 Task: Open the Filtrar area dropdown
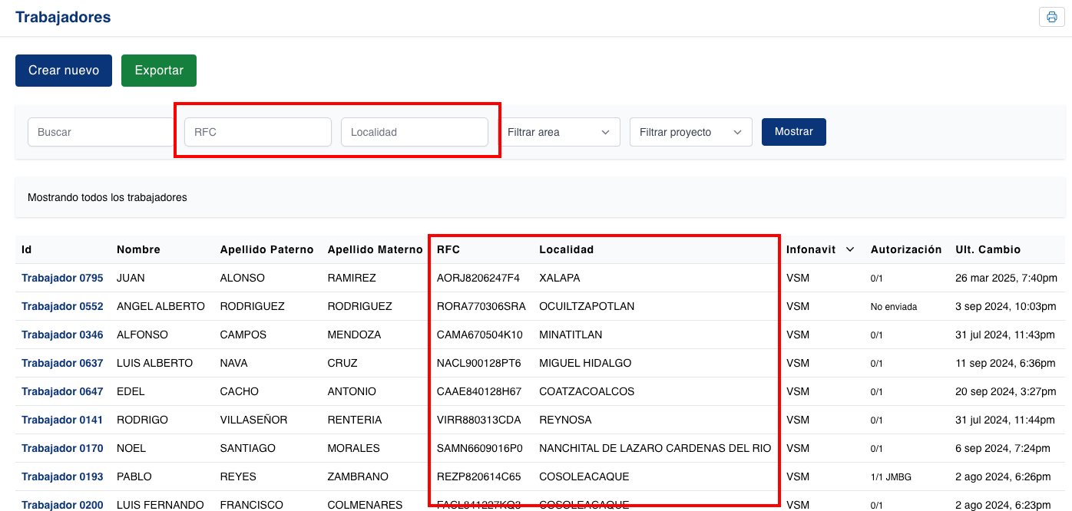tap(559, 132)
